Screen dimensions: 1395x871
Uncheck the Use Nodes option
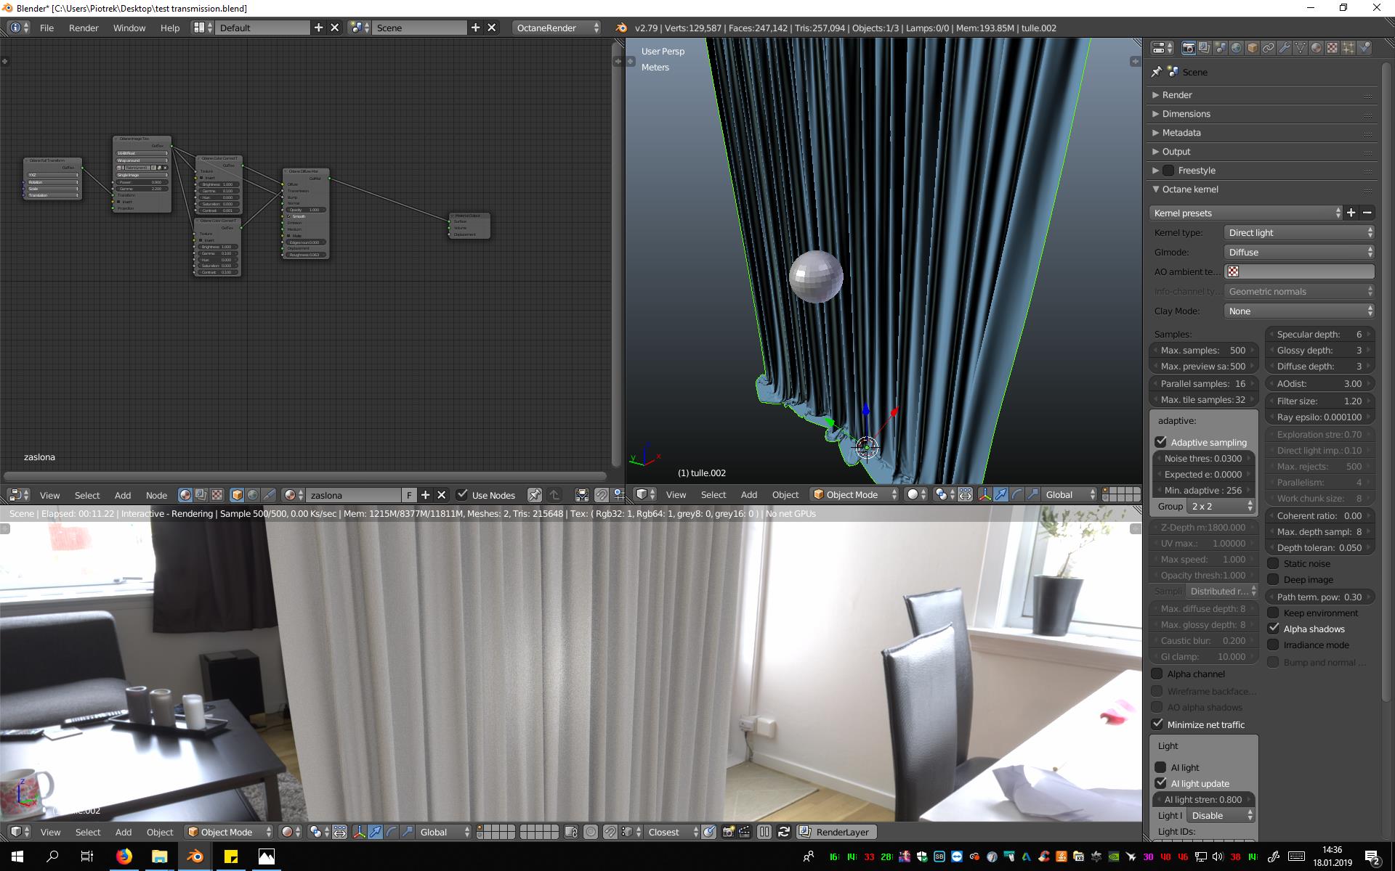coord(462,495)
